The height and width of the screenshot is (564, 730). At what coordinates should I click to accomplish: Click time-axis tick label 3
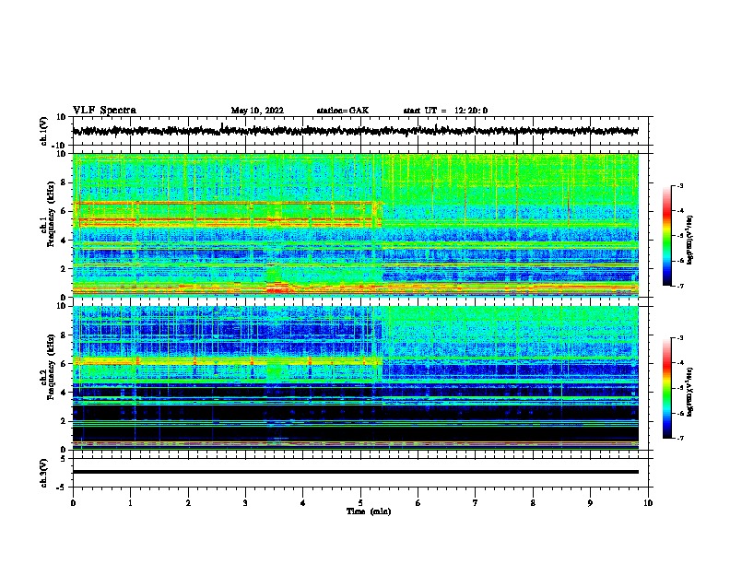click(x=245, y=503)
